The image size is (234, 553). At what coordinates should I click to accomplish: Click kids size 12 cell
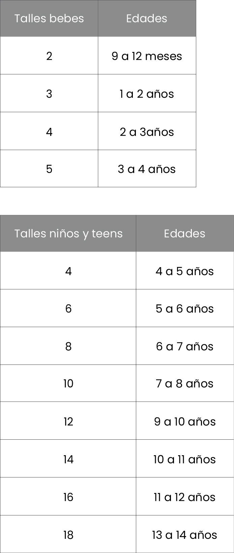(68, 421)
